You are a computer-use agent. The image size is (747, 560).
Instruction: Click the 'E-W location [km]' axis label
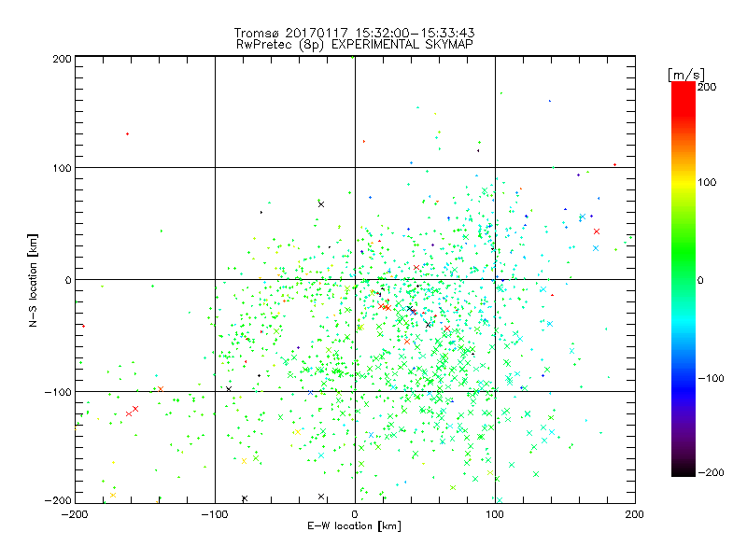tap(355, 526)
